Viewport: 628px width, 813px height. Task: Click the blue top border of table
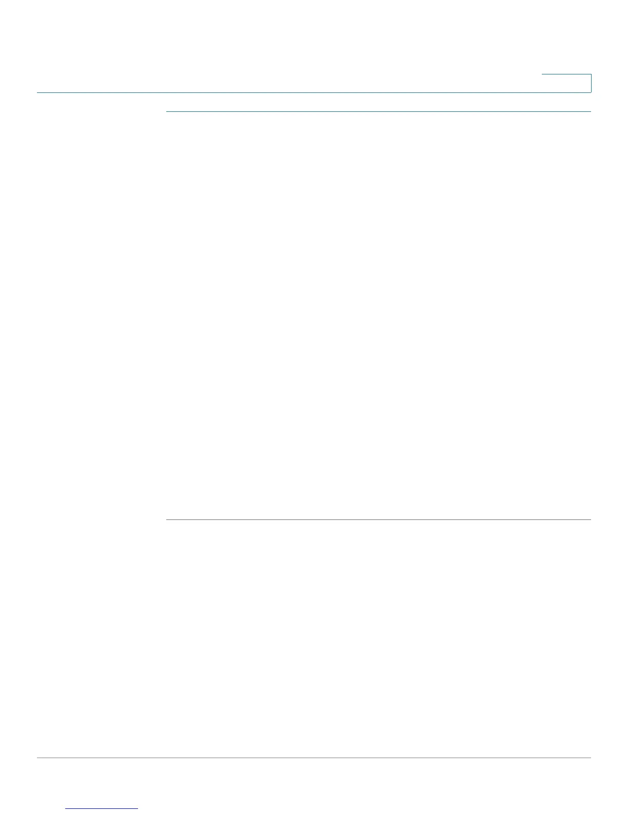click(378, 111)
